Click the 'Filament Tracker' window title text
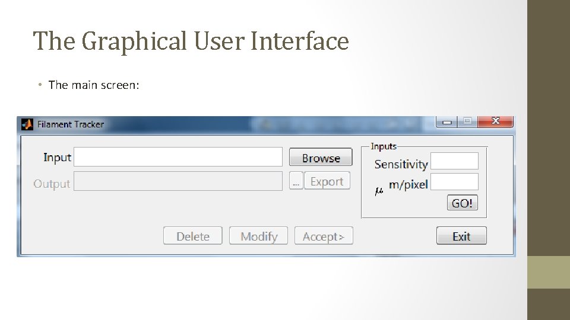The width and height of the screenshot is (570, 320). point(71,124)
